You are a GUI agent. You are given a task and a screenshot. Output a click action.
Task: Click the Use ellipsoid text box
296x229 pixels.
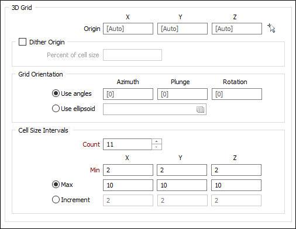pos(154,109)
